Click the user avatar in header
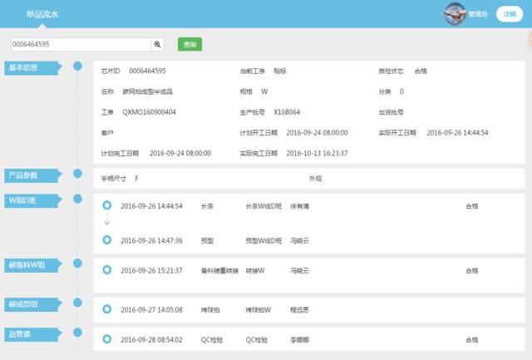 pyautogui.click(x=455, y=13)
